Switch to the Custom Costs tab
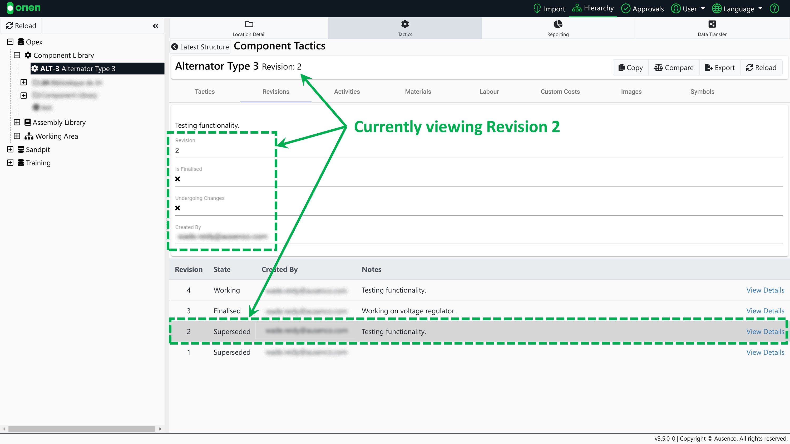This screenshot has height=444, width=790. coord(560,92)
